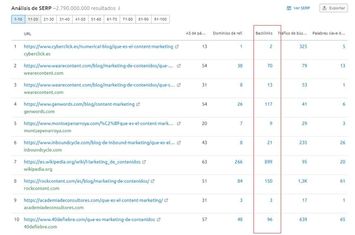Switch to the 21-30 results tab
This screenshot has height=235, width=355.
point(49,19)
